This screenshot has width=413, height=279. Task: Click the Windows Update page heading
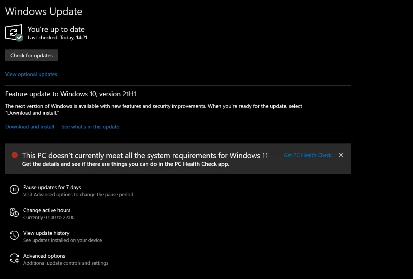pyautogui.click(x=44, y=11)
